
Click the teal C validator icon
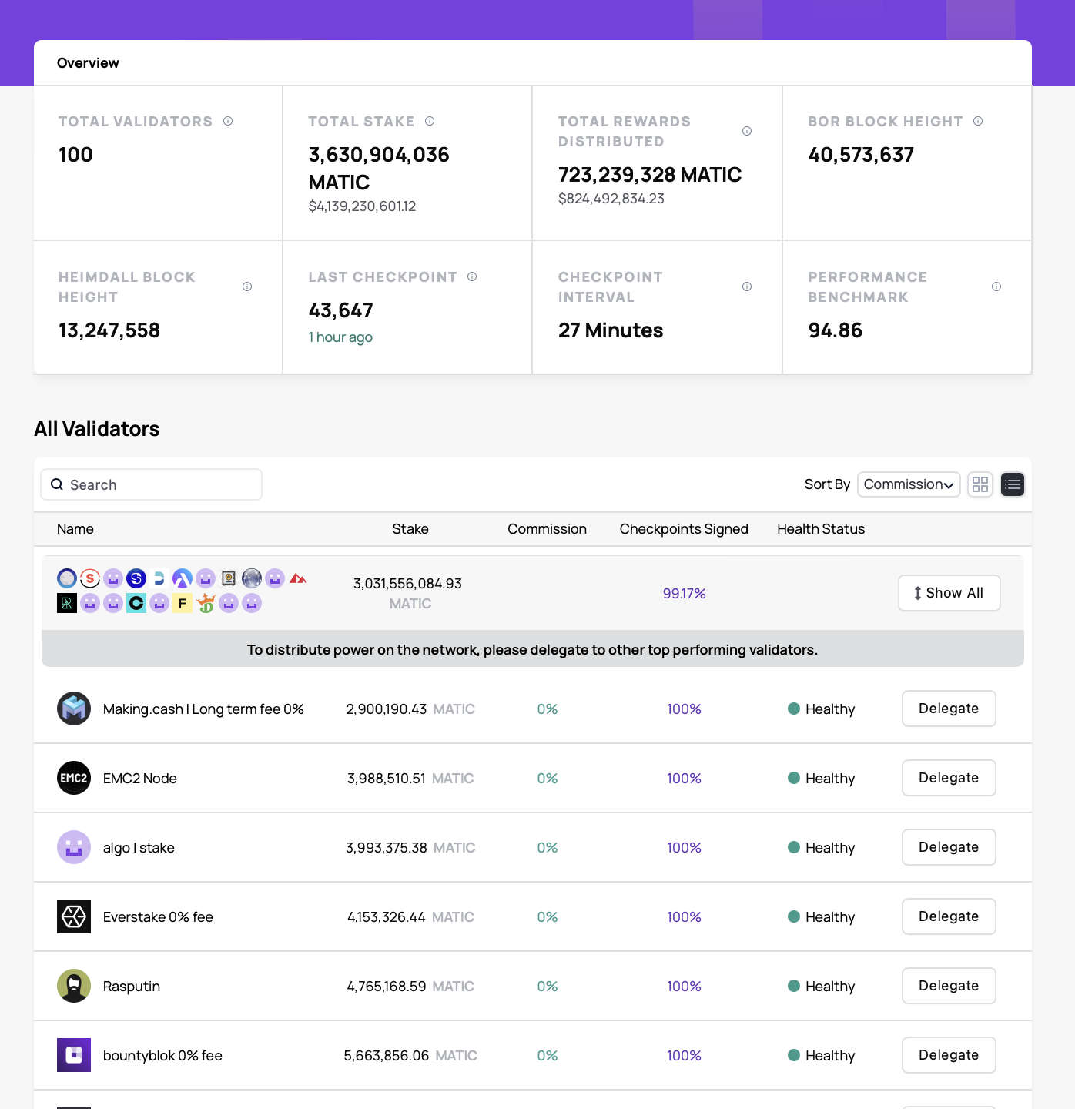click(136, 603)
